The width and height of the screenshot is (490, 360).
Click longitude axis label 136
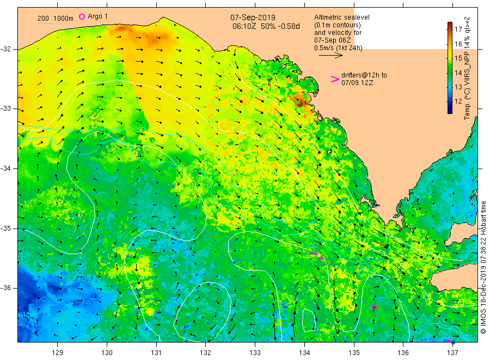coord(403,353)
